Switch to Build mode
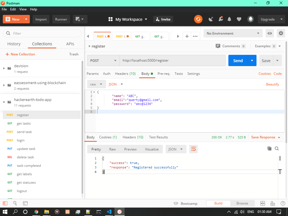Viewport: 288px width, 216px height. (218, 203)
